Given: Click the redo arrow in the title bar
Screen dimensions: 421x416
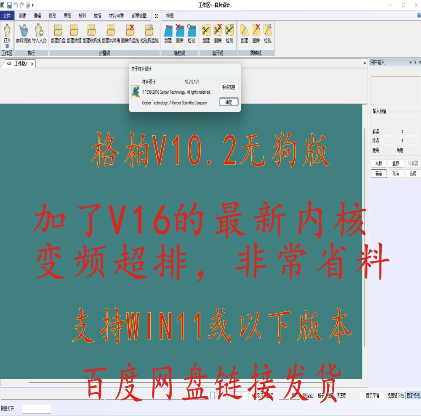Looking at the screenshot, I should tap(22, 5).
